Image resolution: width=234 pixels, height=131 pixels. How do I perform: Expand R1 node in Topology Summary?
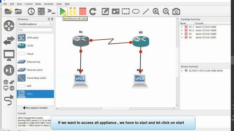point(182,34)
